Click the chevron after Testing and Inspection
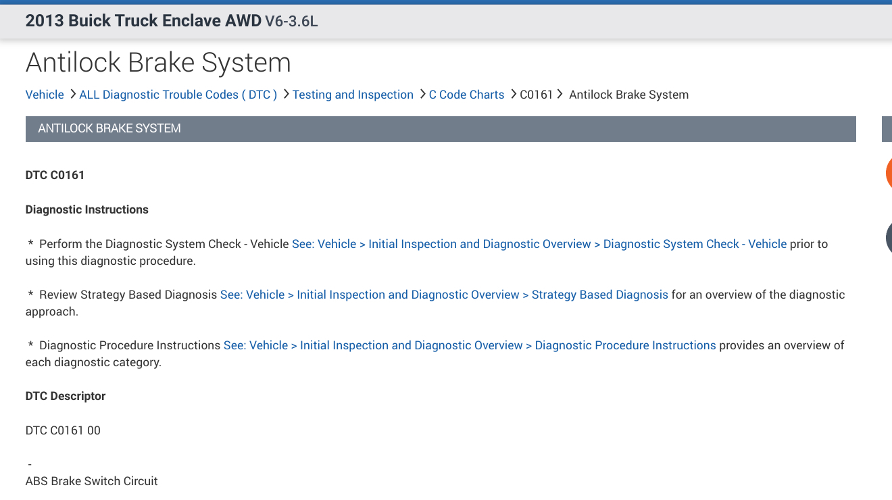The image size is (892, 500). click(x=422, y=95)
